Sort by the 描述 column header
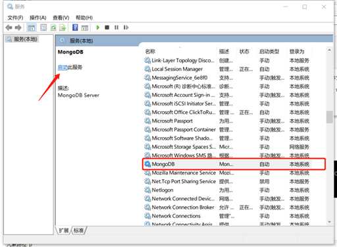 [x=224, y=51]
